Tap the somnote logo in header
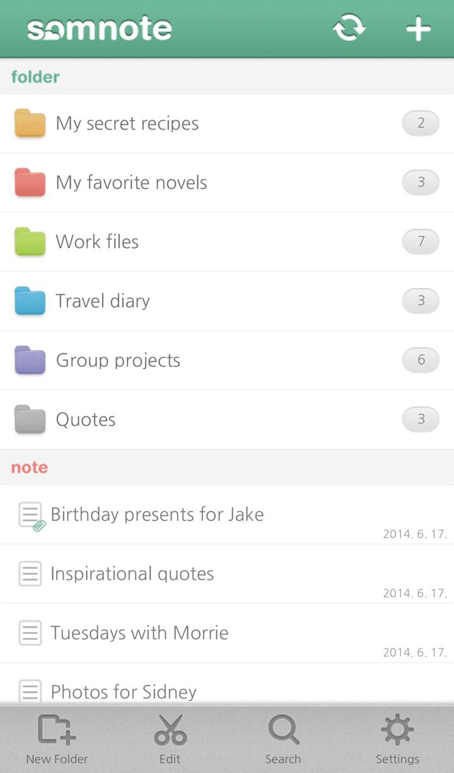 click(x=99, y=29)
